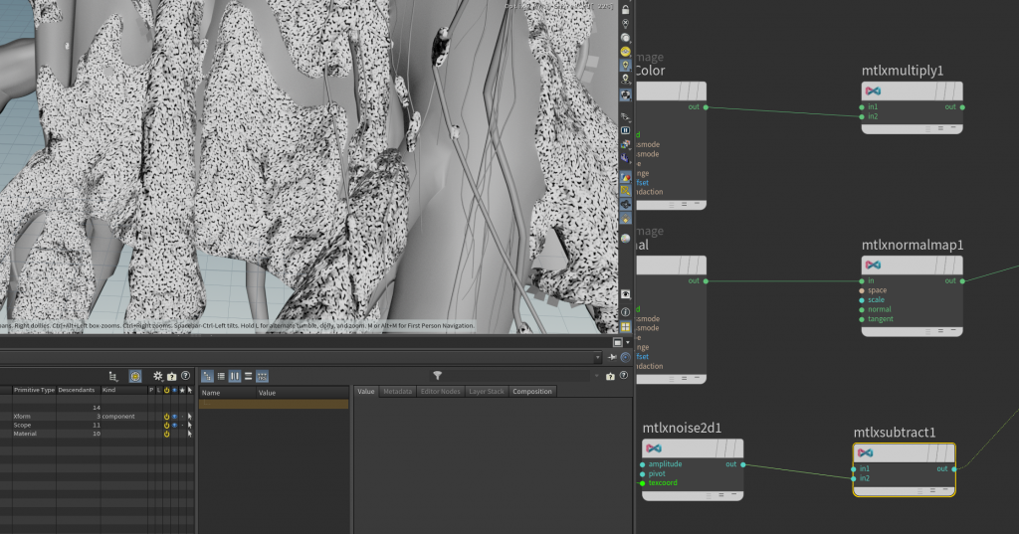Click the mtlxmultiply1 node icon

tap(873, 90)
